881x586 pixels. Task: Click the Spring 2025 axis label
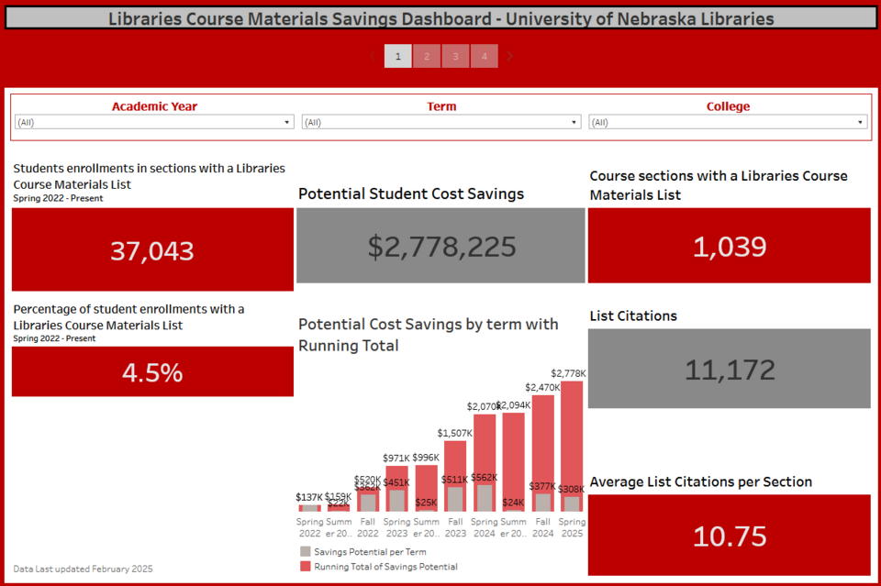[572, 527]
